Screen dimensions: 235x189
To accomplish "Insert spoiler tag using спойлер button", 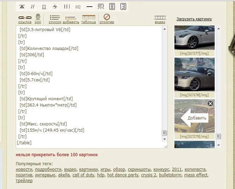I will pyautogui.click(x=107, y=19).
